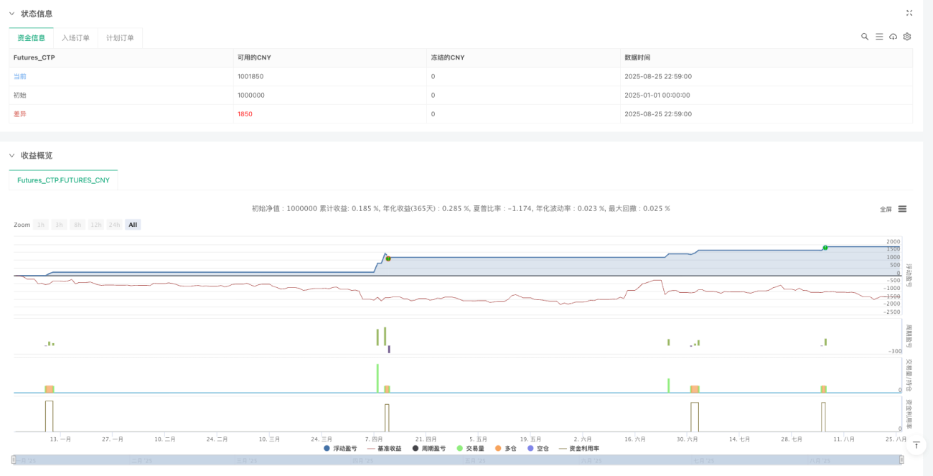Select the 1h zoom range button

[x=41, y=225]
